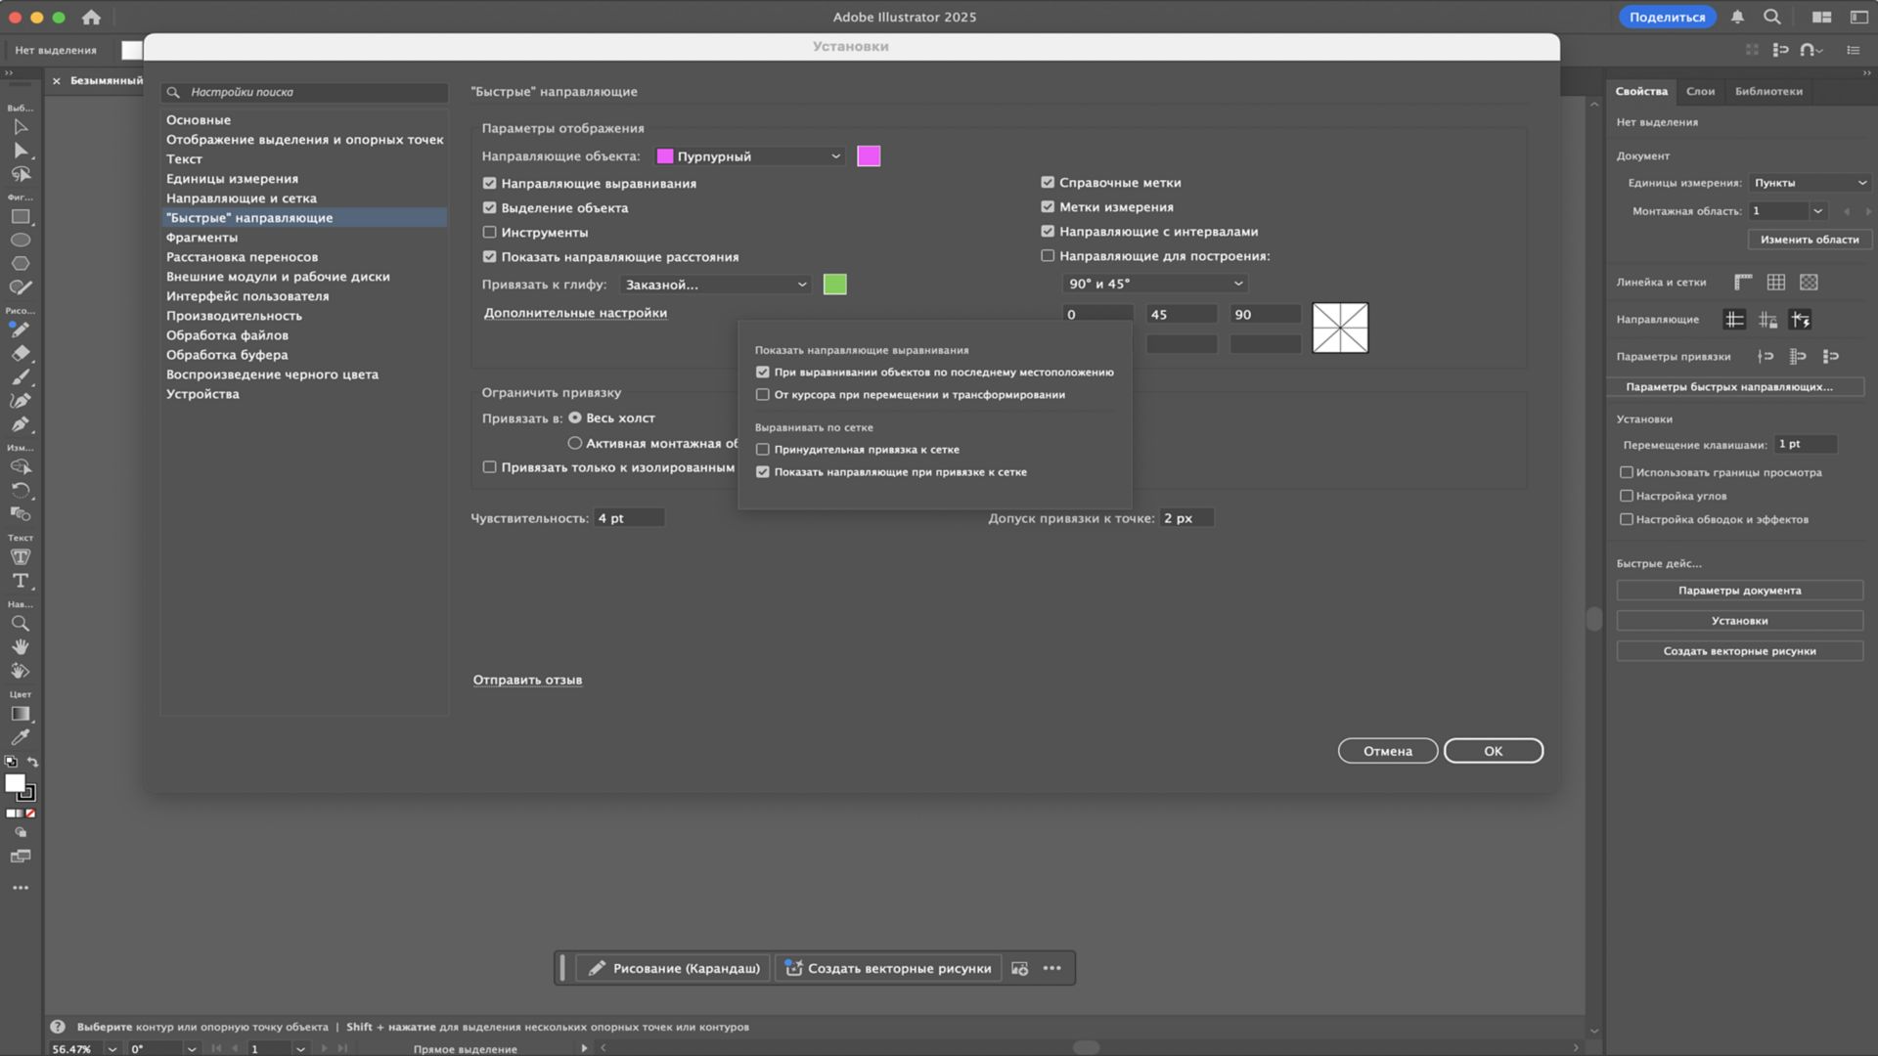Enable the Инструменты checkbox

(490, 233)
